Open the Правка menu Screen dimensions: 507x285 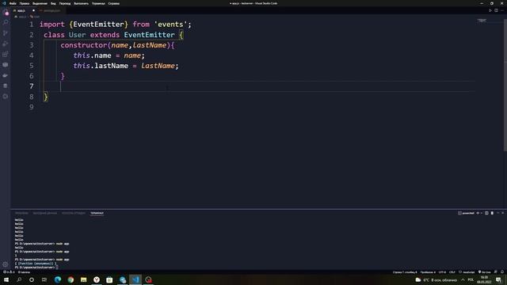(25, 3)
